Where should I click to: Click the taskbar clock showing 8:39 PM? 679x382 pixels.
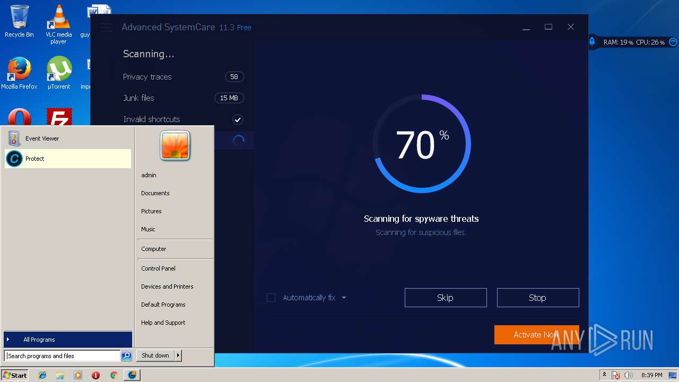click(652, 375)
